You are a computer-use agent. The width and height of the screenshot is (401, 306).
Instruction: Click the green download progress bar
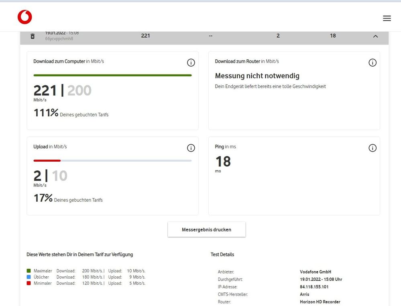112,75
